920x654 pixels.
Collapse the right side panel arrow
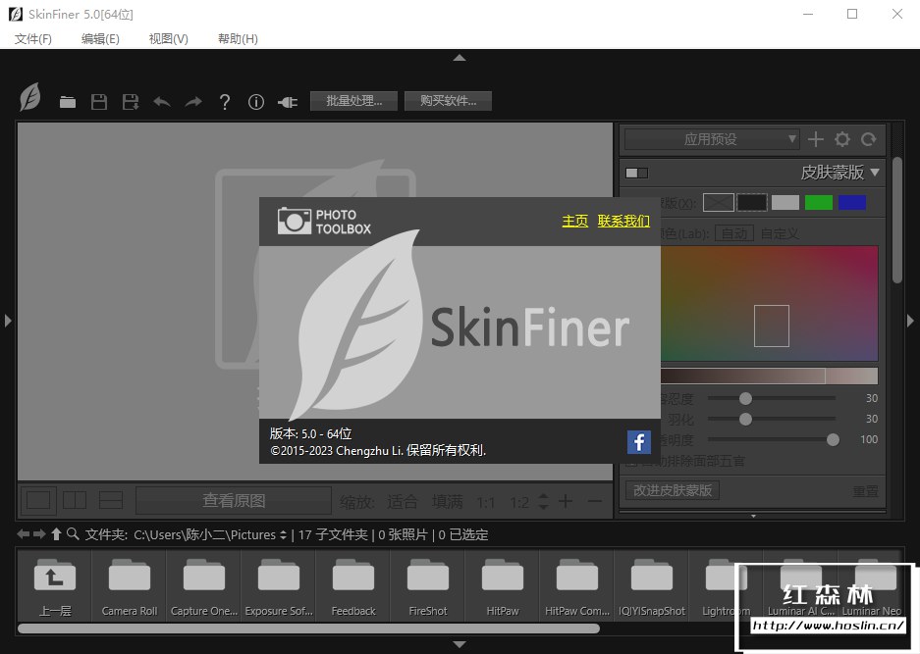(910, 321)
